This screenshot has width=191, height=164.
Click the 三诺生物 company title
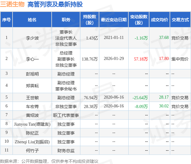[12, 4]
